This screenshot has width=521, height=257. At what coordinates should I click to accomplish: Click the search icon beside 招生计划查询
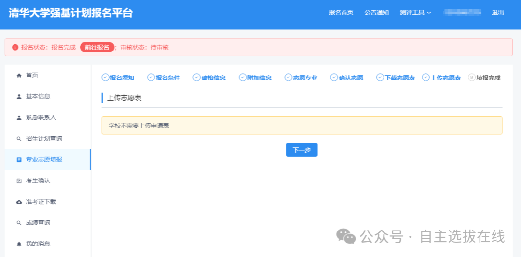tap(19, 139)
